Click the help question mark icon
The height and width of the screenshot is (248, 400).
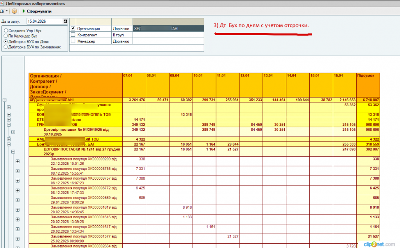tap(14, 11)
